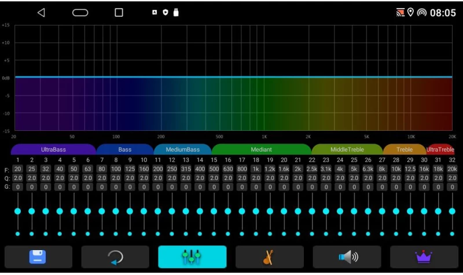
Task: Edit the gain value 0 of band 1
Action: (x=18, y=187)
